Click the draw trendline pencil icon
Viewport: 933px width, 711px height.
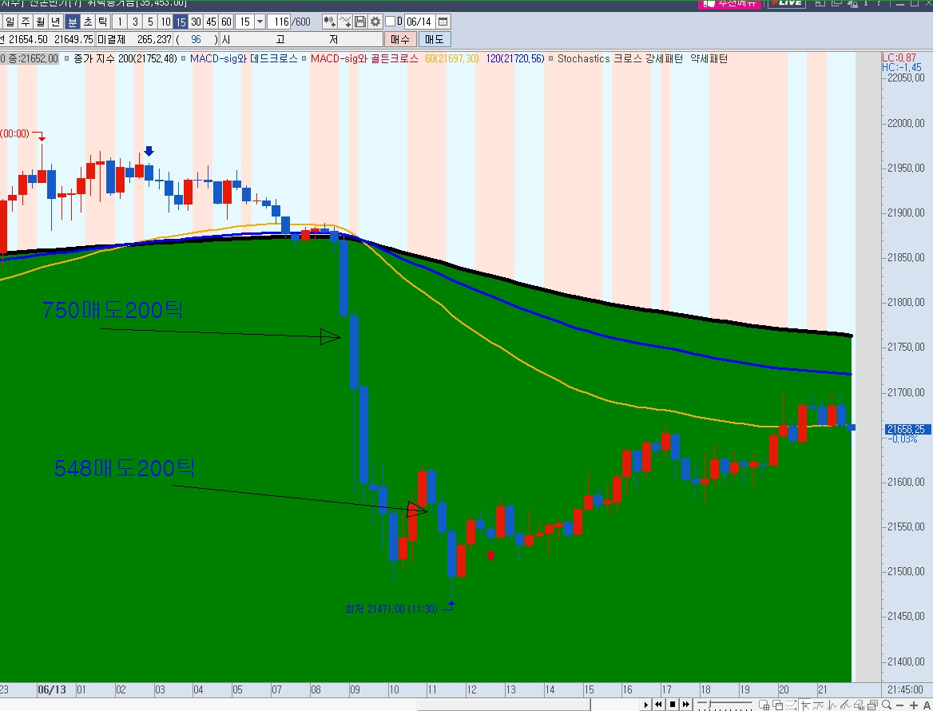pyautogui.click(x=845, y=705)
